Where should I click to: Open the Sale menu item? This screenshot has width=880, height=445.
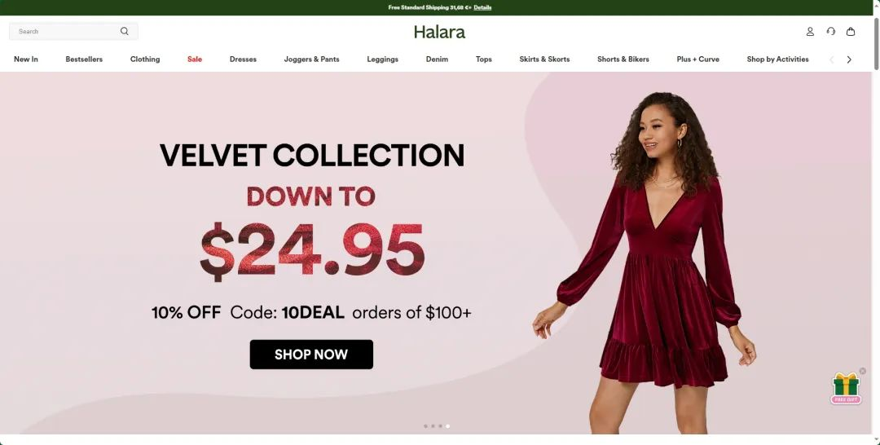pos(195,59)
